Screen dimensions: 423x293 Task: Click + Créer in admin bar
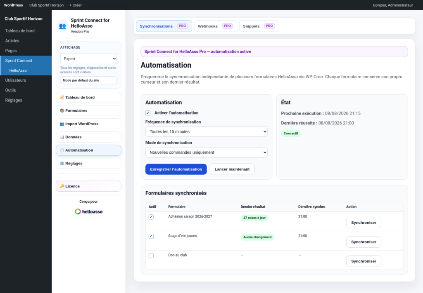pos(76,5)
